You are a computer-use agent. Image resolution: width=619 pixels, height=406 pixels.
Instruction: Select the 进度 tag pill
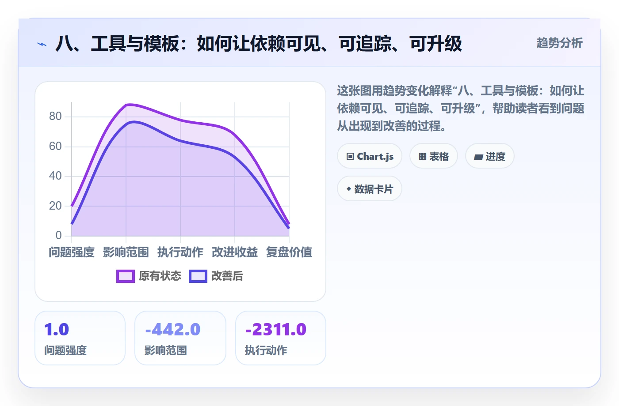[x=490, y=156]
